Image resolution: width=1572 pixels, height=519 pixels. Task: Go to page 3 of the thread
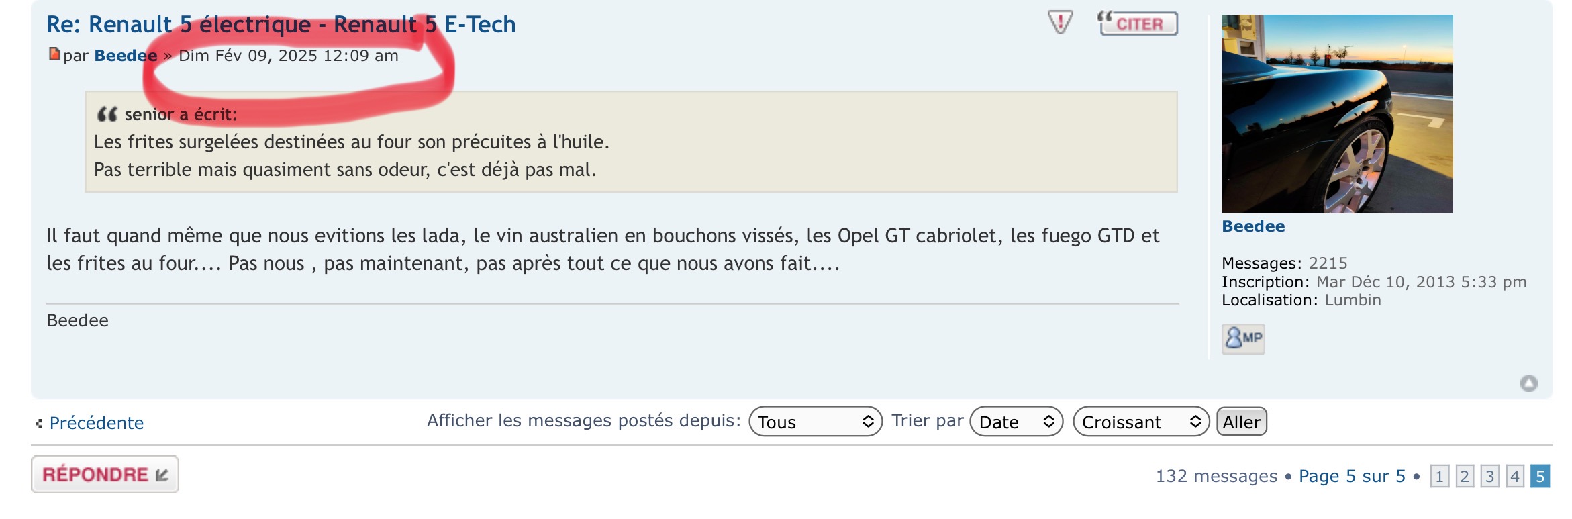[1489, 477]
